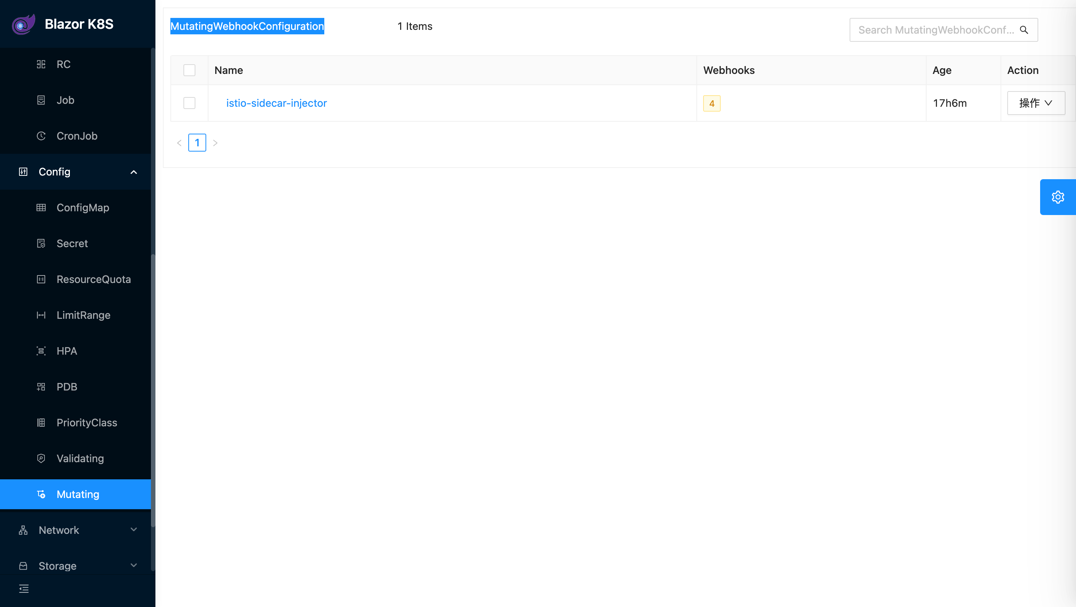Image resolution: width=1076 pixels, height=607 pixels.
Task: Collapse the Config menu section
Action: point(134,172)
